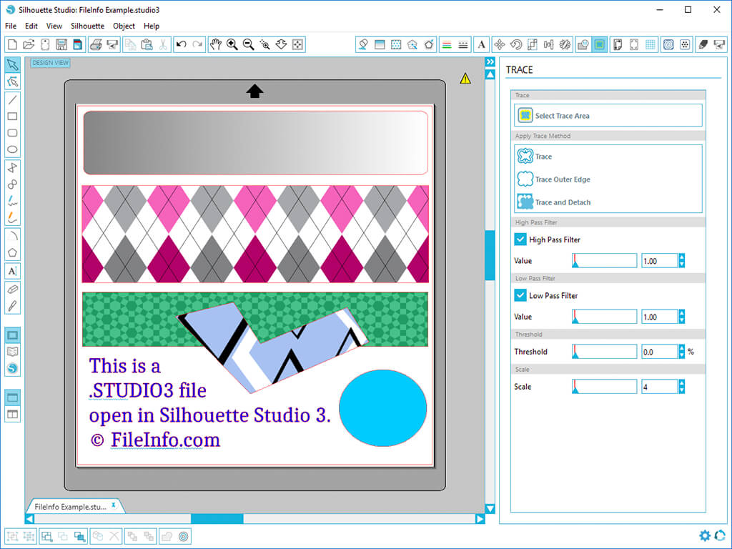The width and height of the screenshot is (732, 549).
Task: Select the Ellipse drawing tool
Action: tap(13, 149)
